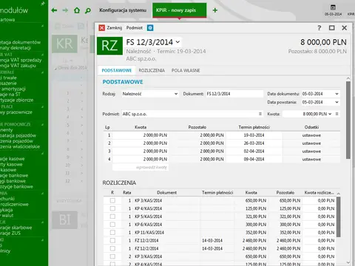355x266 pixels.
Task: Select the KPiR - nowy zapis tab
Action: click(x=179, y=10)
